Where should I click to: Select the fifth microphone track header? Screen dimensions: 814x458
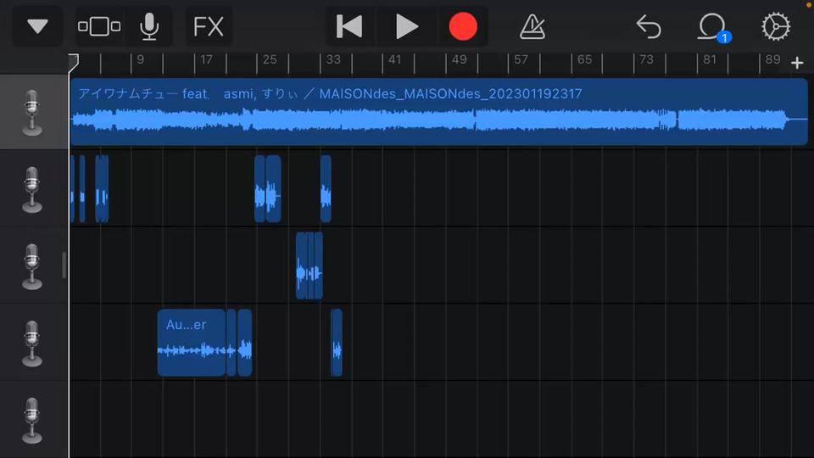click(33, 419)
